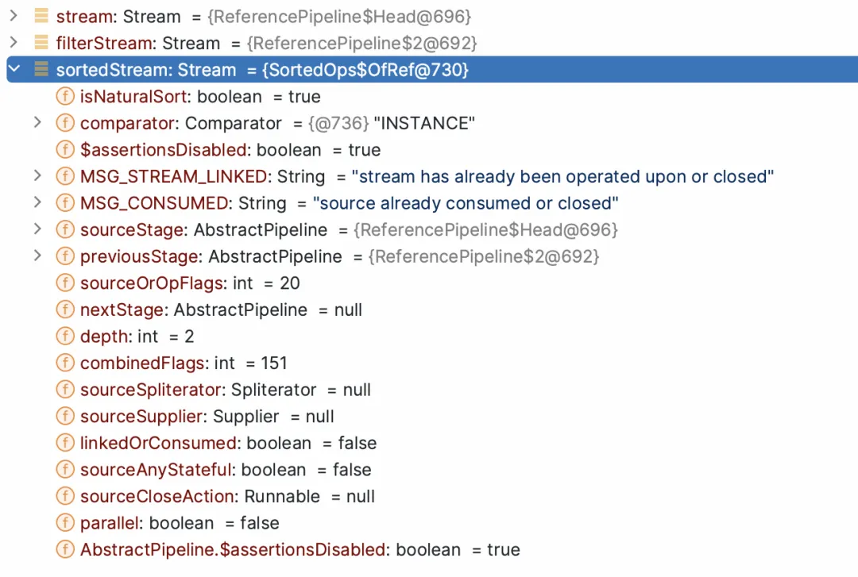The width and height of the screenshot is (858, 577).
Task: Click the stream variable stack icon
Action: click(41, 17)
